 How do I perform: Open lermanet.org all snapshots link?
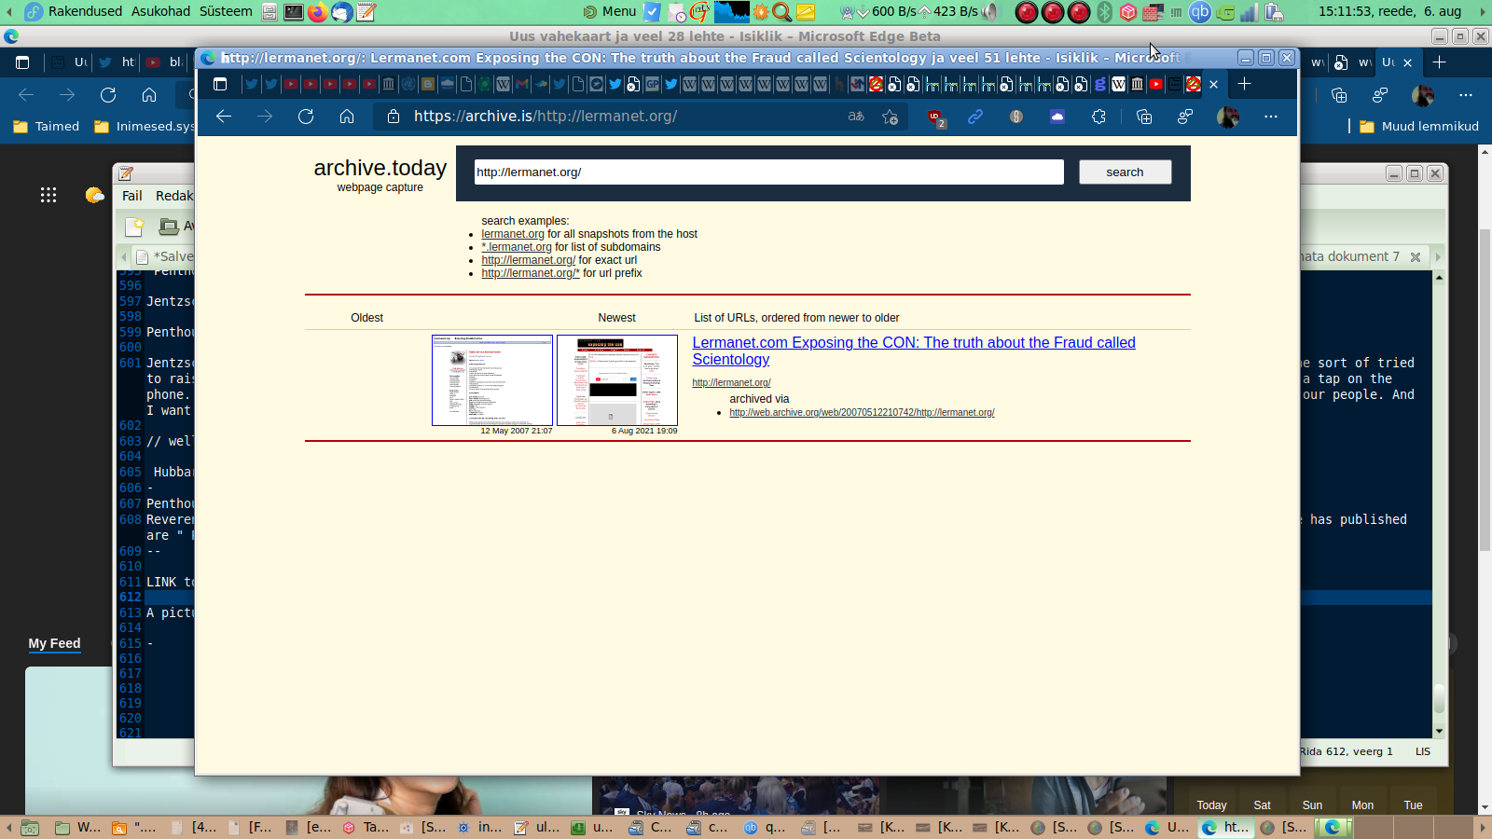coord(513,234)
